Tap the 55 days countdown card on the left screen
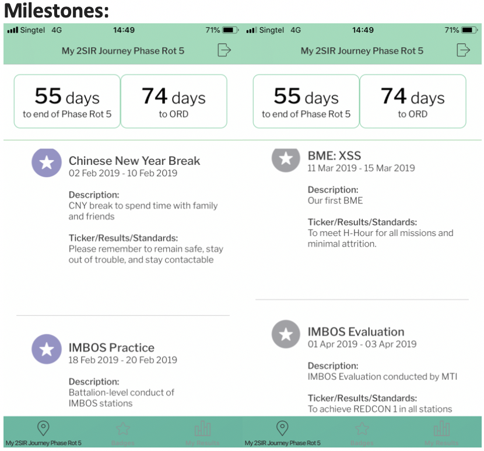484x451 pixels. pos(67,101)
